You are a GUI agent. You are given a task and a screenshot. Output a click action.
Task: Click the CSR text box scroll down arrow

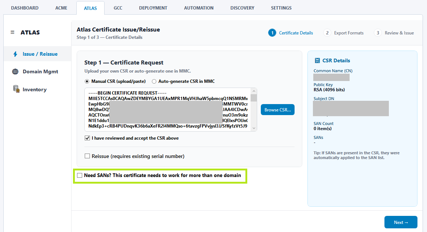tap(254, 128)
